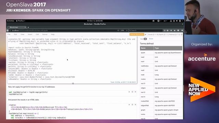Image resolution: width=219 pixels, height=123 pixels.
Task: Open GNOME Activities overview
Action: [11, 21]
